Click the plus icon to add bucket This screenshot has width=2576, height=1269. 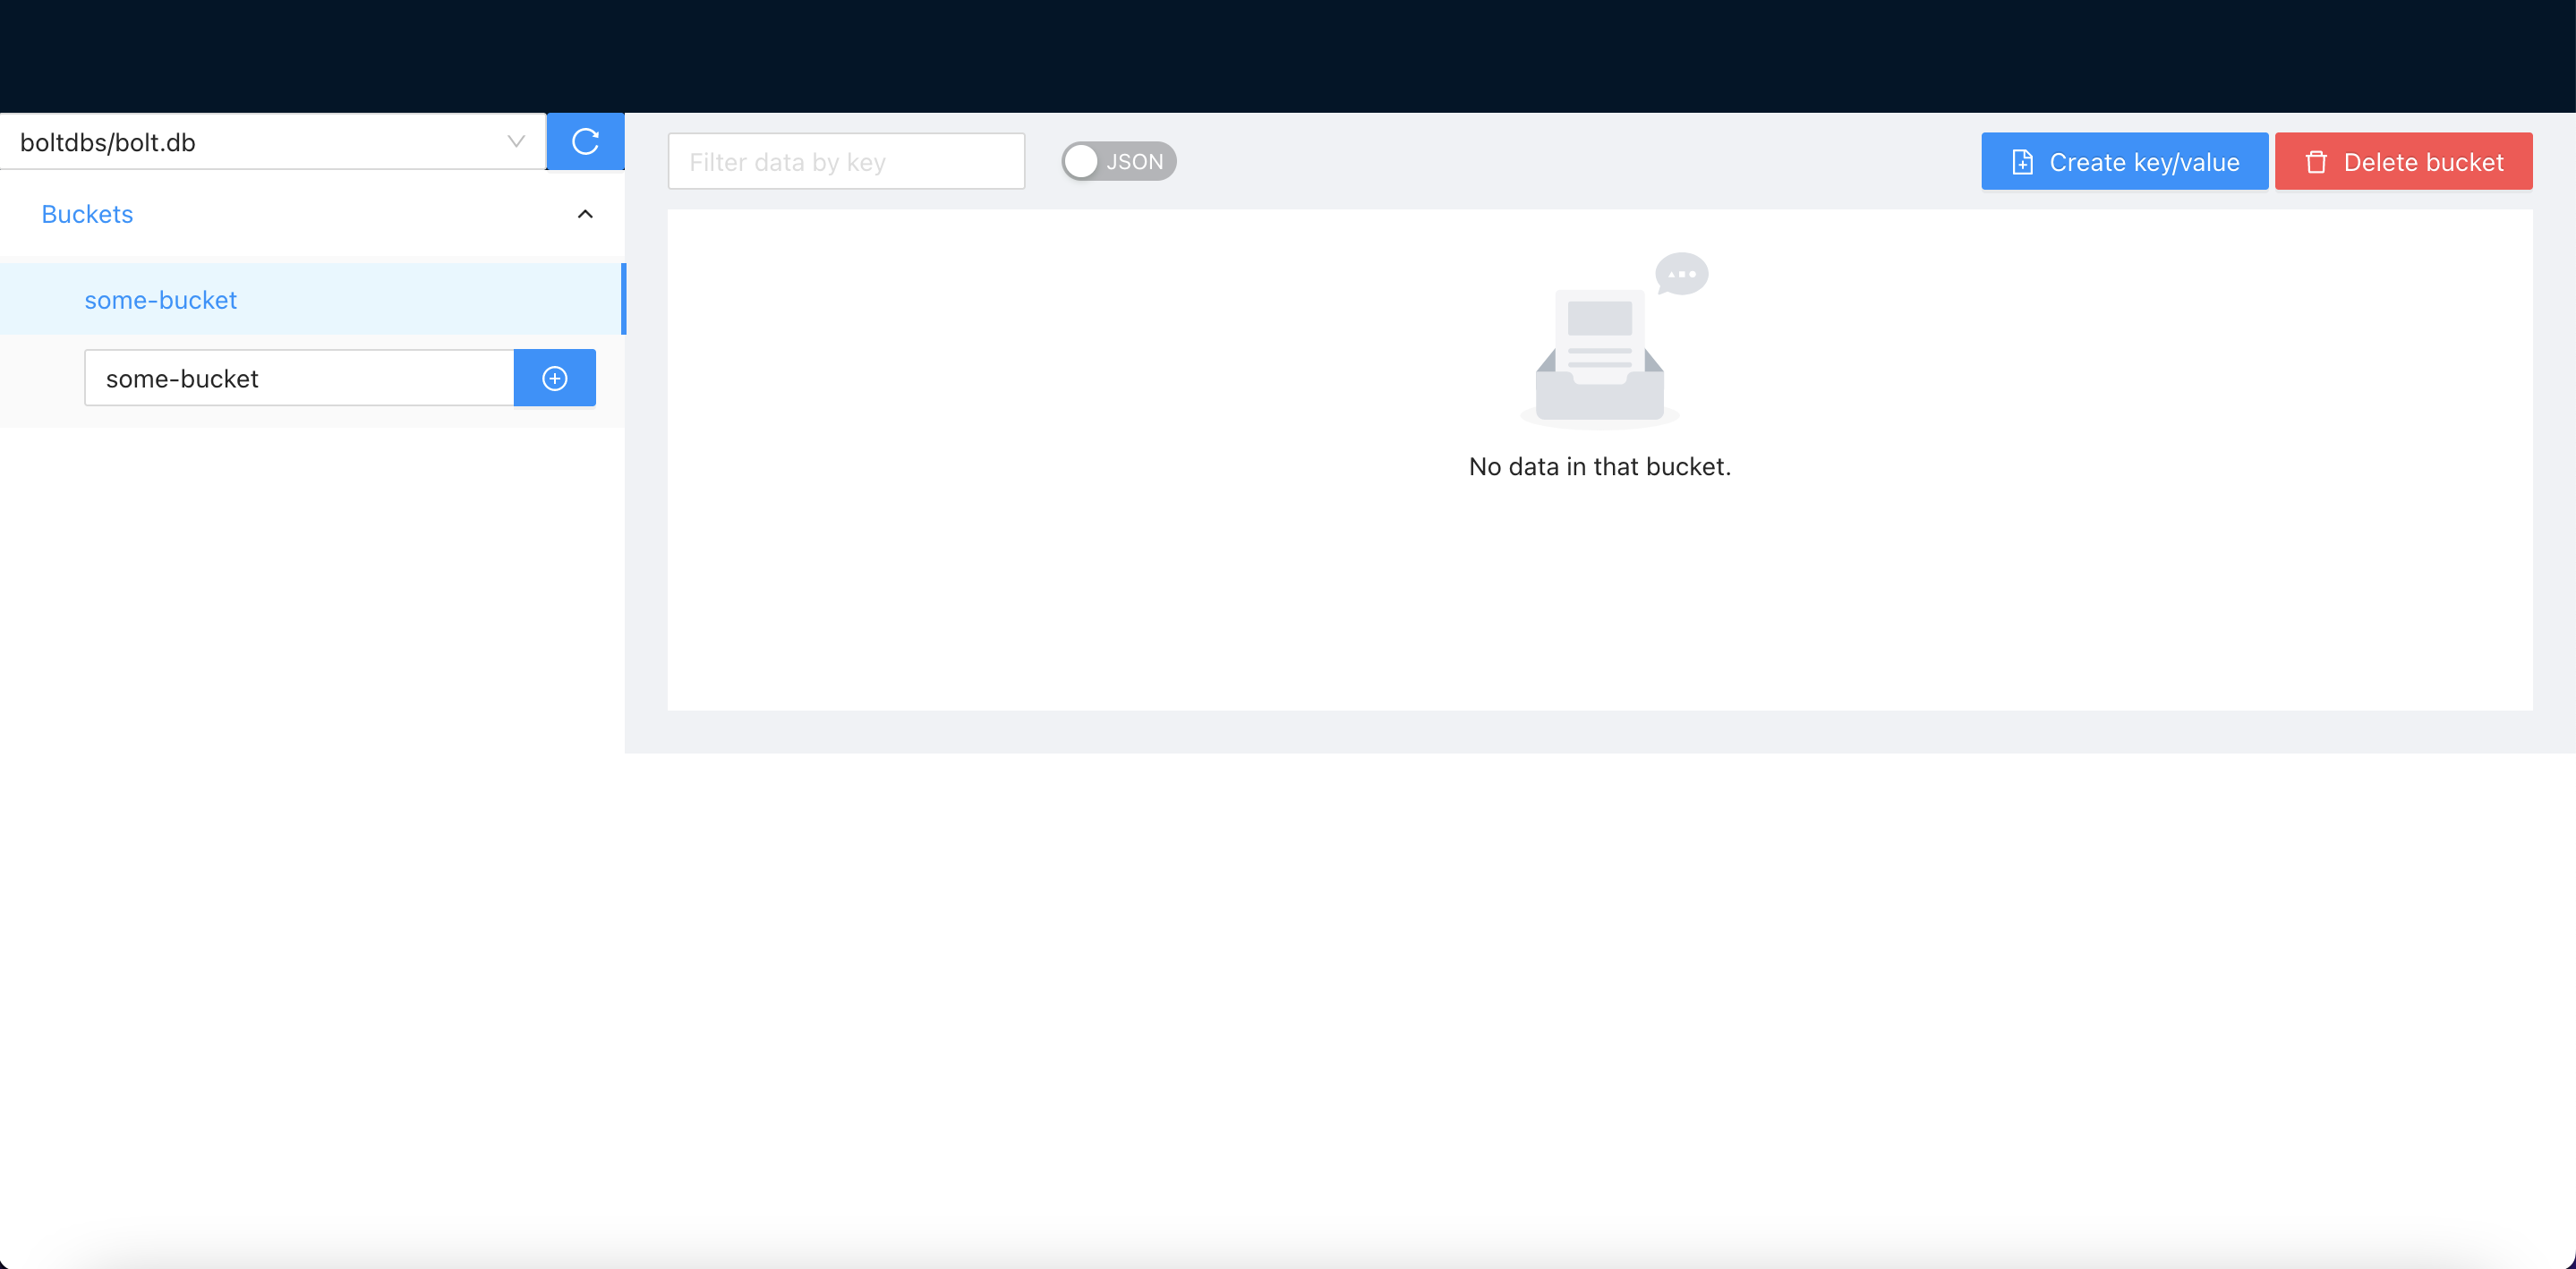(x=554, y=378)
